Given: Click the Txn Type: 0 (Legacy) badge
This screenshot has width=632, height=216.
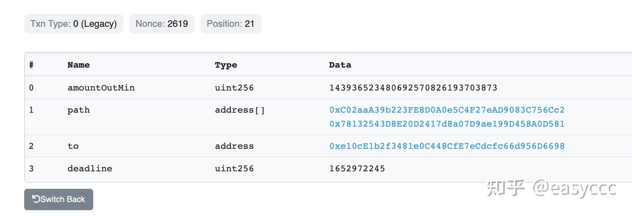Looking at the screenshot, I should pos(74,24).
